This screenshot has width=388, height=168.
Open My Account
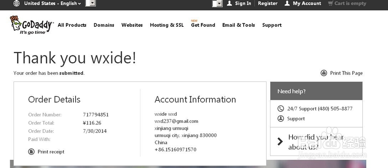[307, 3]
